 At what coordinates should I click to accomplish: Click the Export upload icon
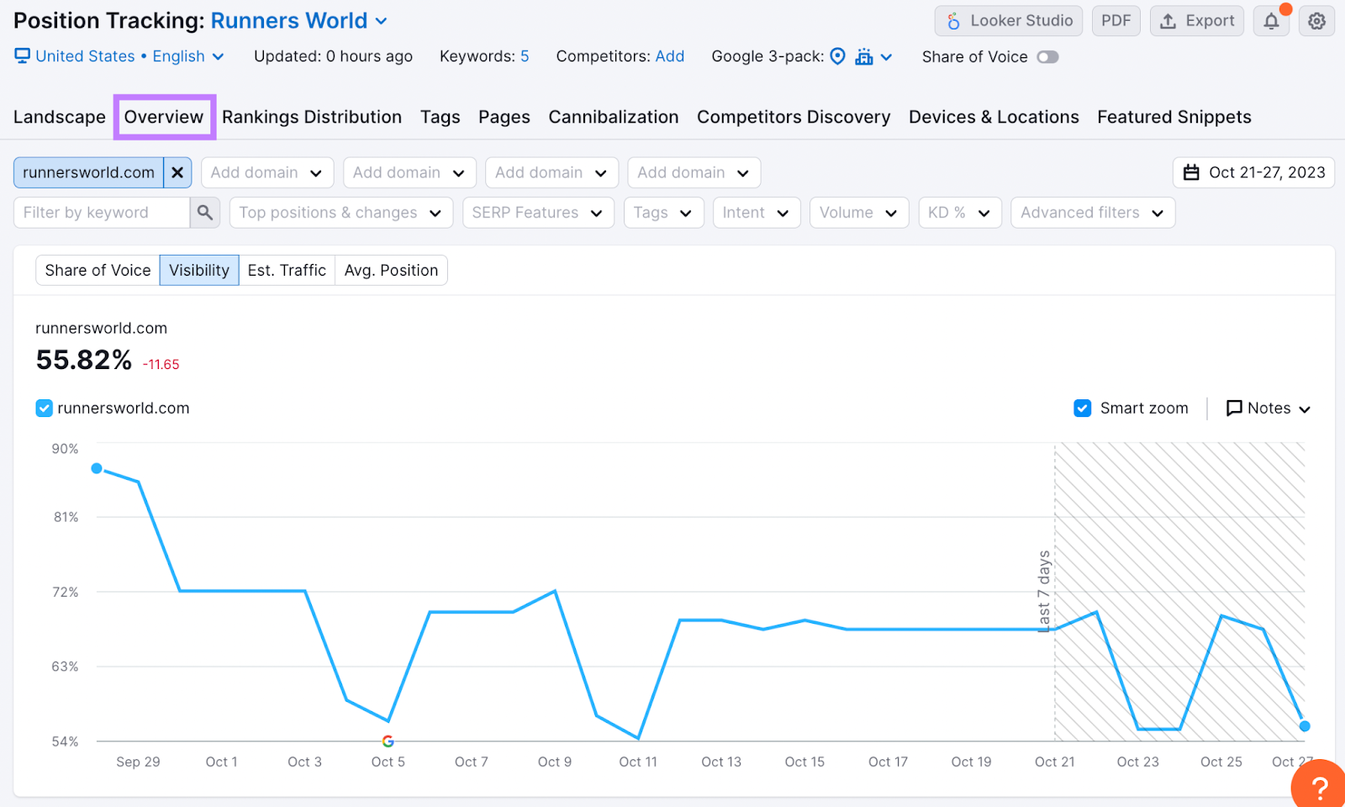(1168, 20)
